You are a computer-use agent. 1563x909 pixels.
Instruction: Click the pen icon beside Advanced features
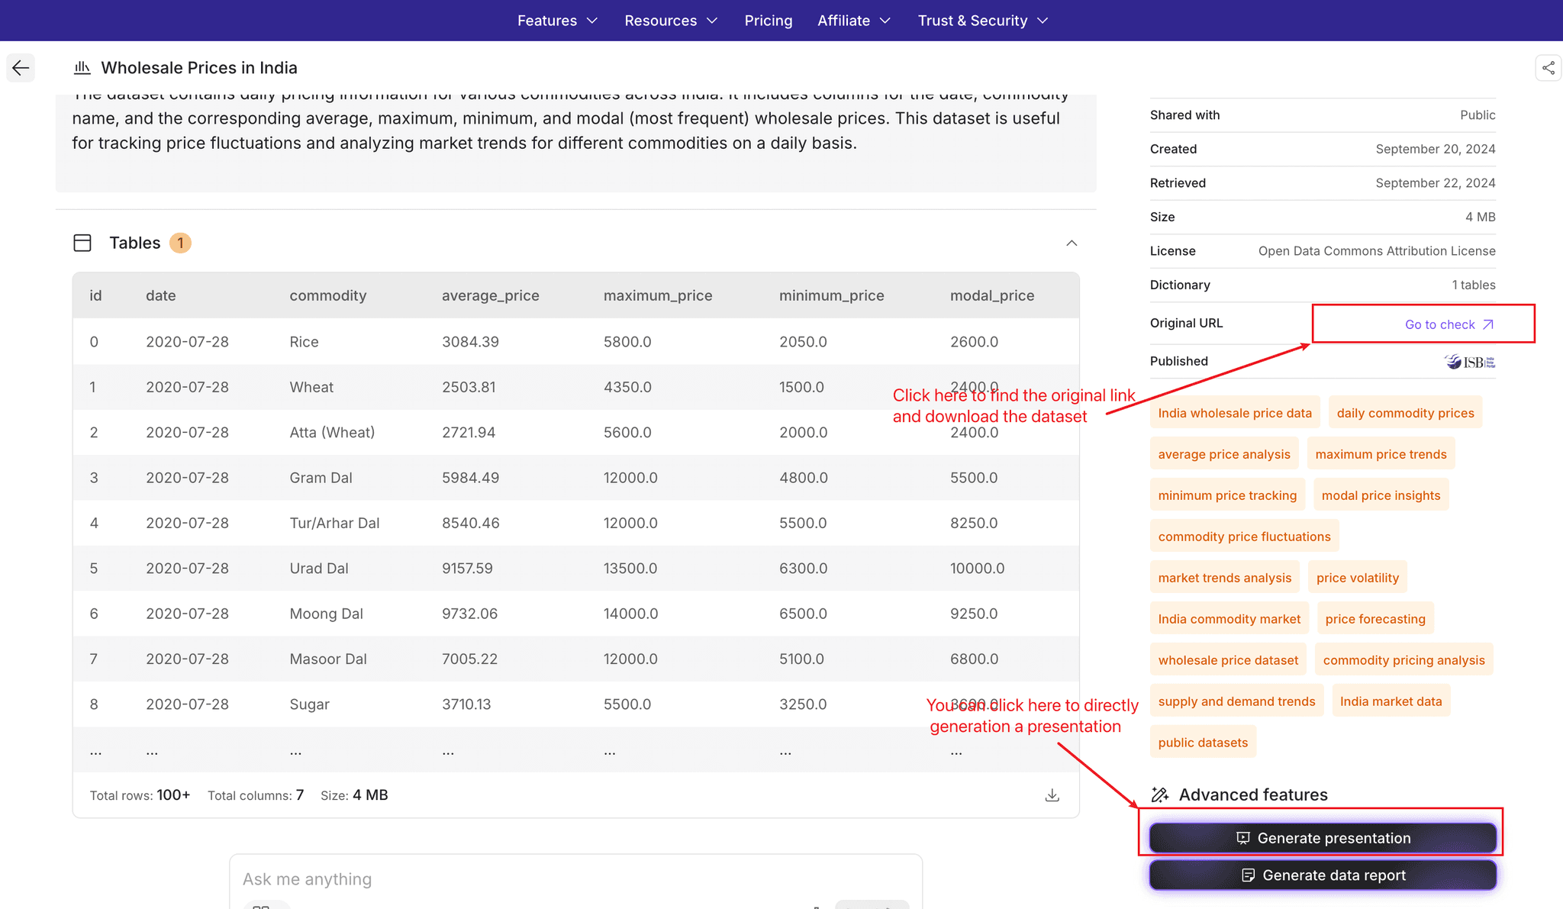pos(1161,795)
